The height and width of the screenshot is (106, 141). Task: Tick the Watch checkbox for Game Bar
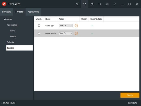[39, 26]
